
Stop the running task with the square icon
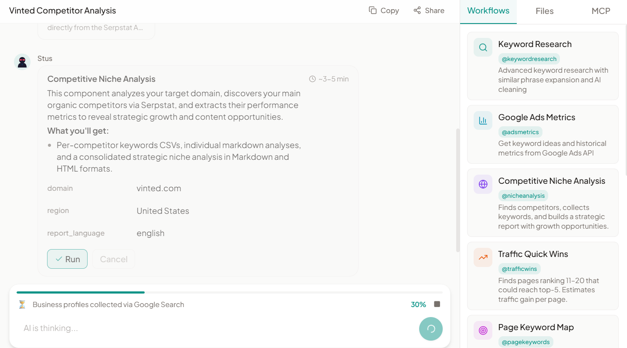(x=437, y=304)
